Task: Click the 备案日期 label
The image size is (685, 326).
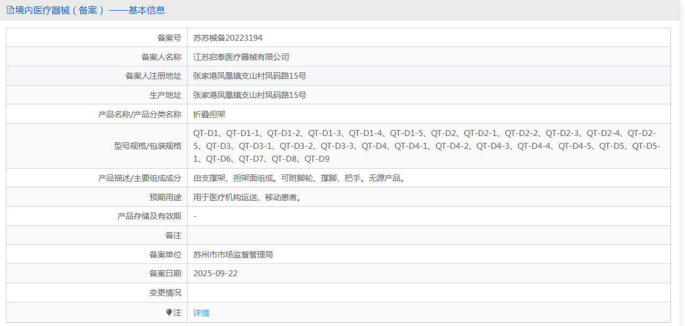Action: point(165,274)
